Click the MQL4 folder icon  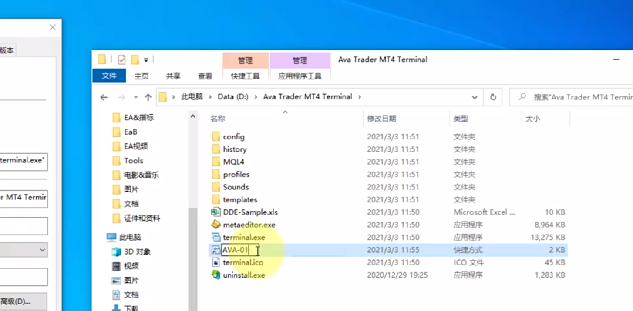click(x=216, y=162)
